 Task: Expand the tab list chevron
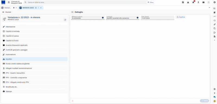coord(209,8)
